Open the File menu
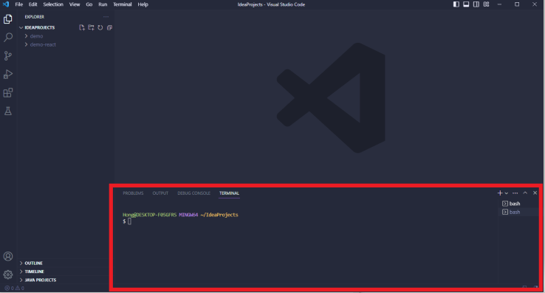This screenshot has height=293, width=545. click(18, 4)
